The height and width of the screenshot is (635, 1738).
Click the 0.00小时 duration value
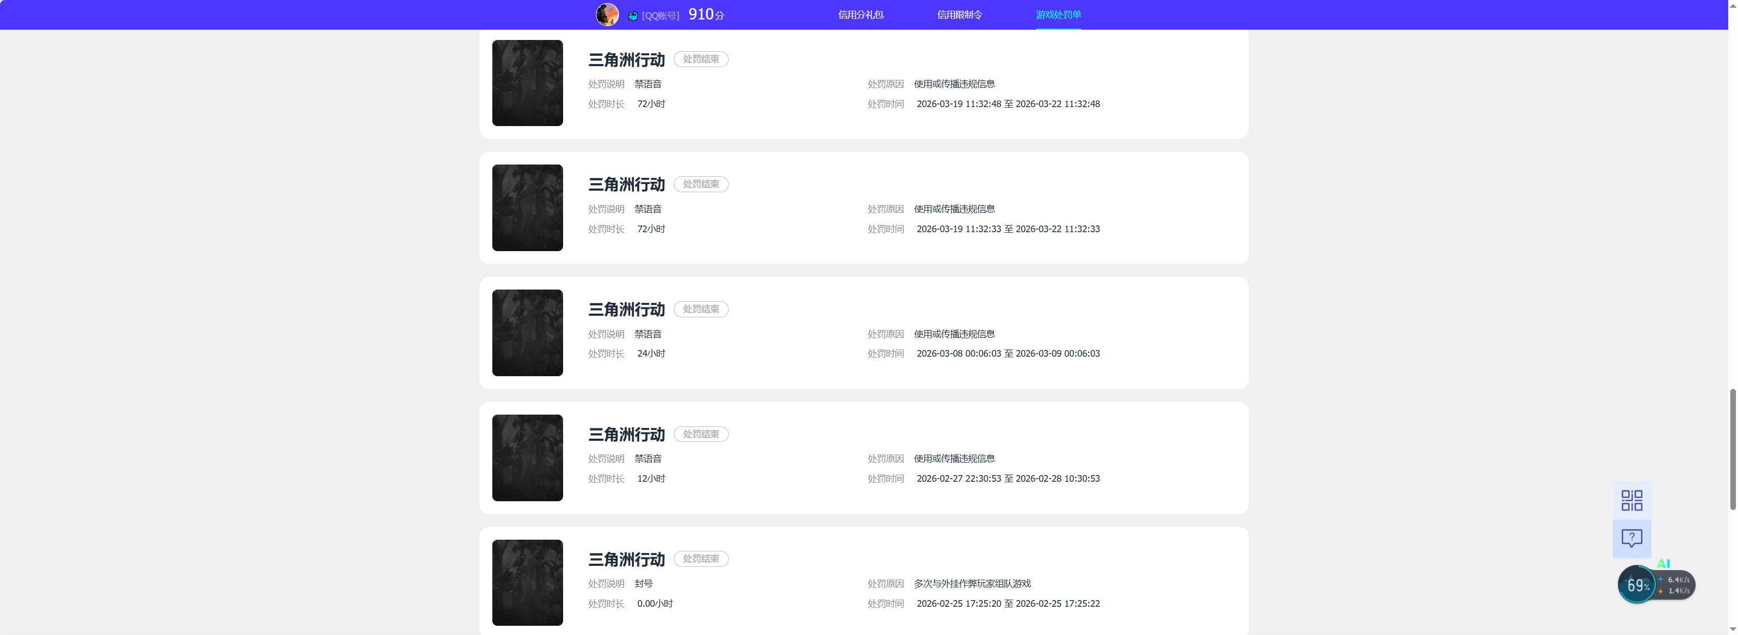point(654,603)
